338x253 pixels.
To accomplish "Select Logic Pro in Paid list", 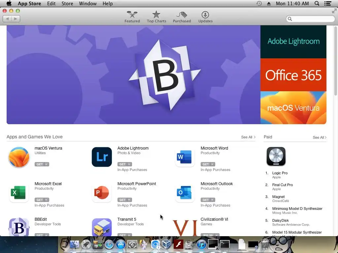I will [280, 173].
